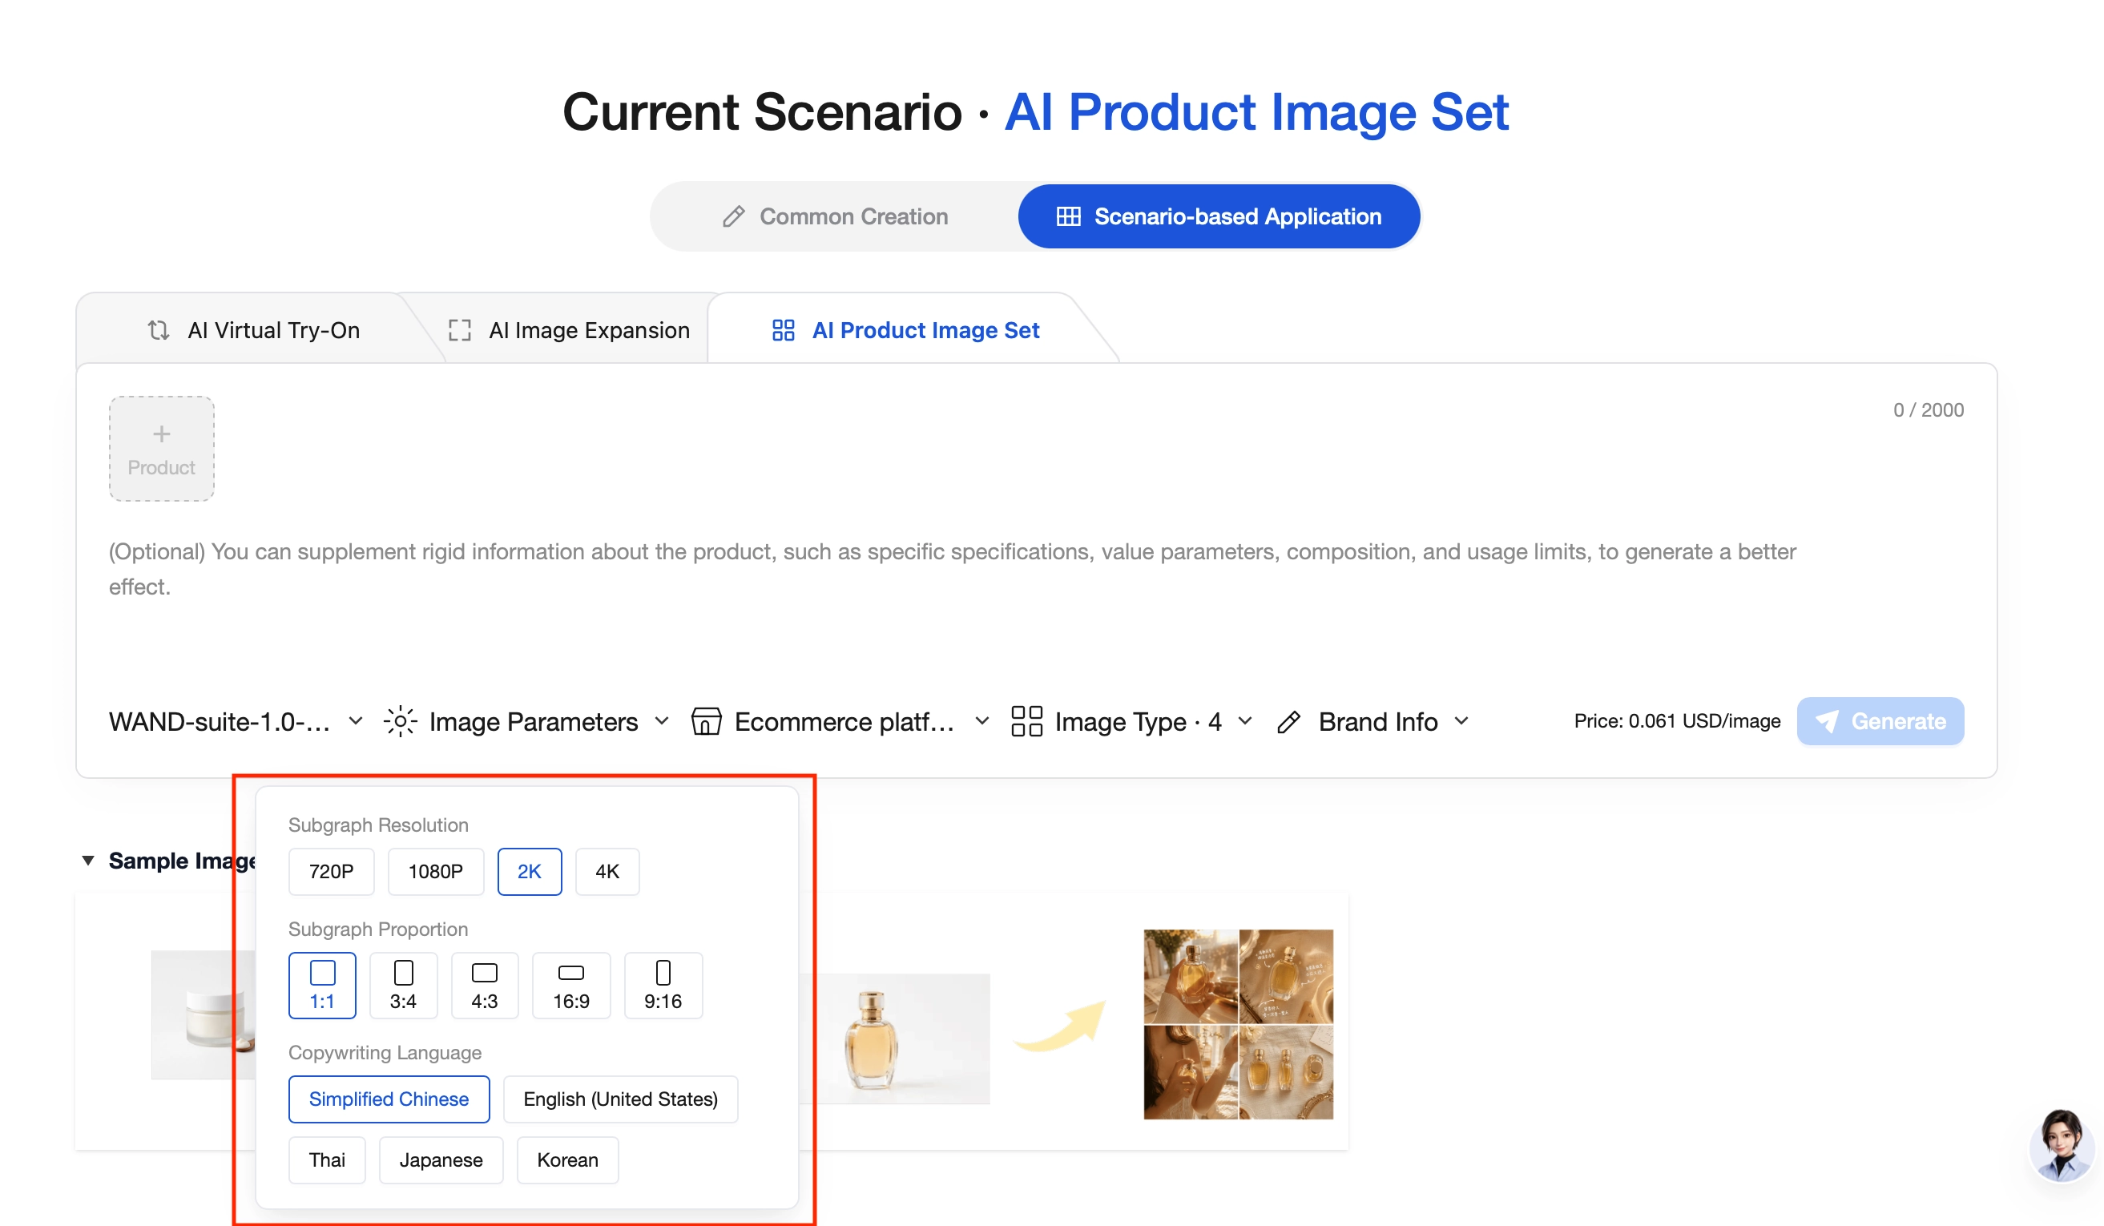Click the paper plane icon on Generate
Viewport: 2104px width, 1226px height.
coord(1826,721)
